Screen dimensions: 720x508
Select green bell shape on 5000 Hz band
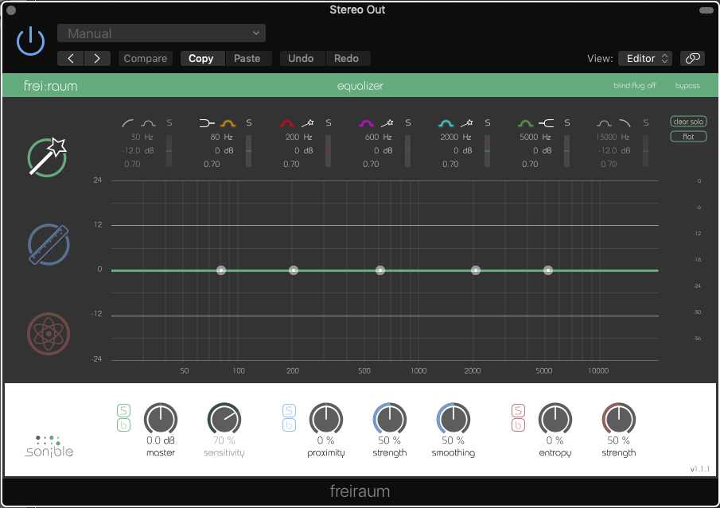tap(525, 122)
